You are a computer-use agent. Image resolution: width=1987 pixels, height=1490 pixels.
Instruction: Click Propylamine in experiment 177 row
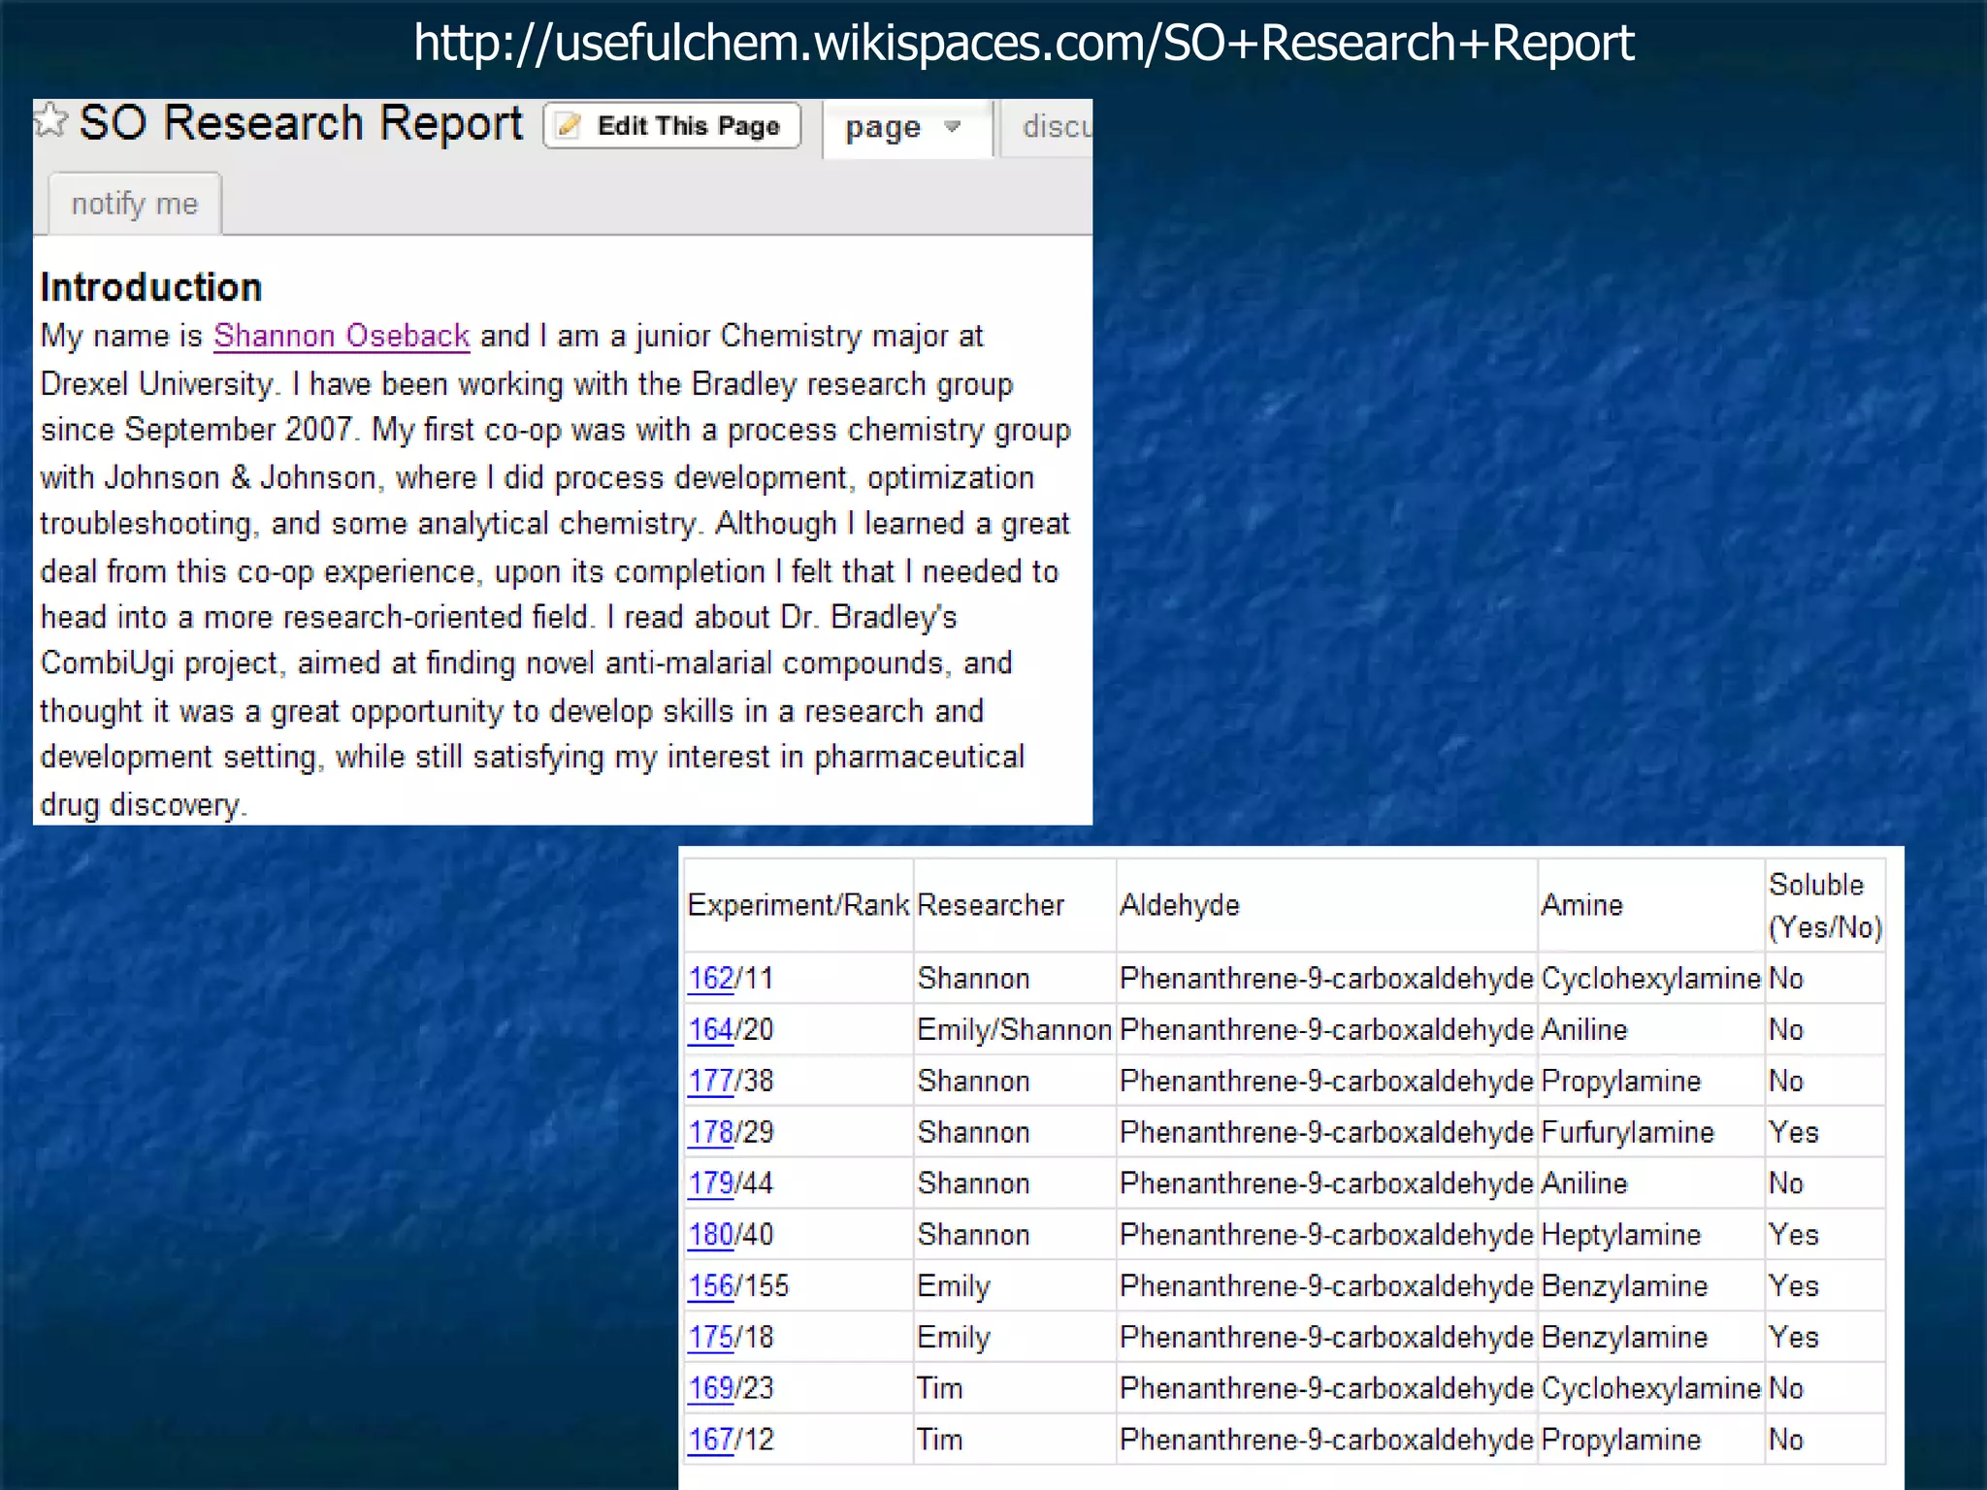pos(1621,1081)
